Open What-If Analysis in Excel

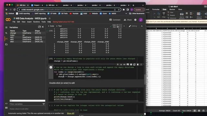click(x=199, y=15)
